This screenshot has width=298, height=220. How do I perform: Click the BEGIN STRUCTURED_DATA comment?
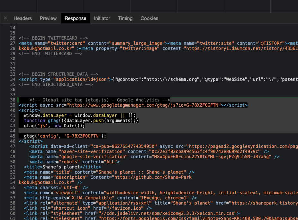pyautogui.click(x=59, y=74)
